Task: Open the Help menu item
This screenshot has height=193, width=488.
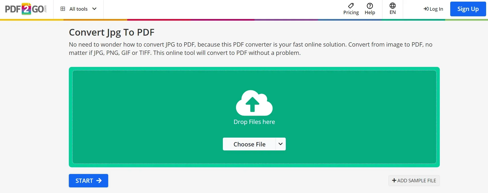Action: [370, 9]
